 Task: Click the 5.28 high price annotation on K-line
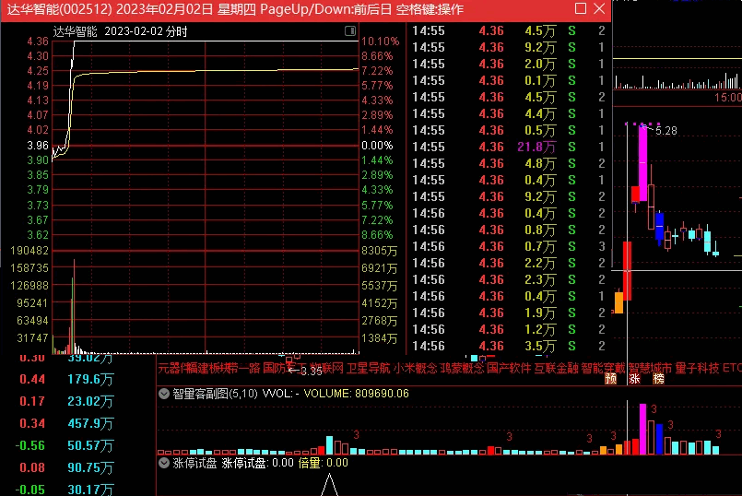(x=665, y=131)
